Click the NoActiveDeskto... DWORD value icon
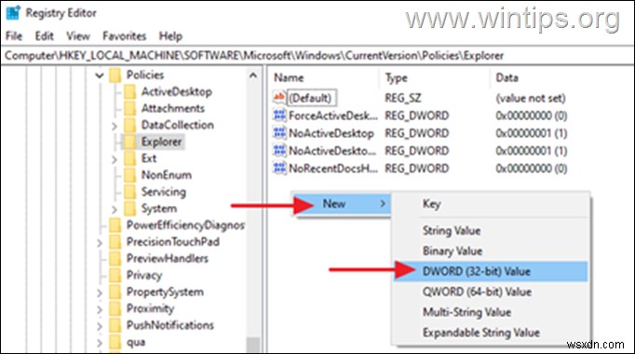 pyautogui.click(x=279, y=151)
